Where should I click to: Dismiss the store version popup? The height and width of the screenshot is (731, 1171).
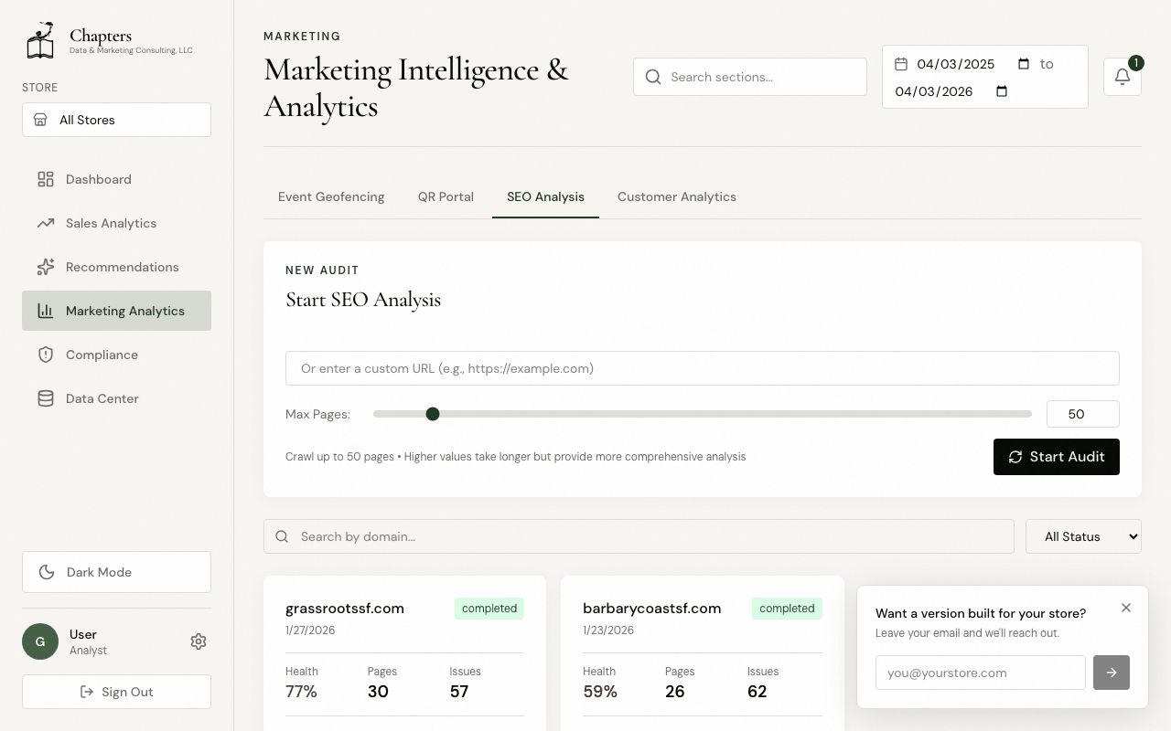1126,608
